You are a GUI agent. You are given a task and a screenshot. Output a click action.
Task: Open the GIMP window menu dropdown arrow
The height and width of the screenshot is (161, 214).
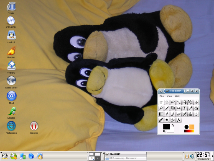161,91
